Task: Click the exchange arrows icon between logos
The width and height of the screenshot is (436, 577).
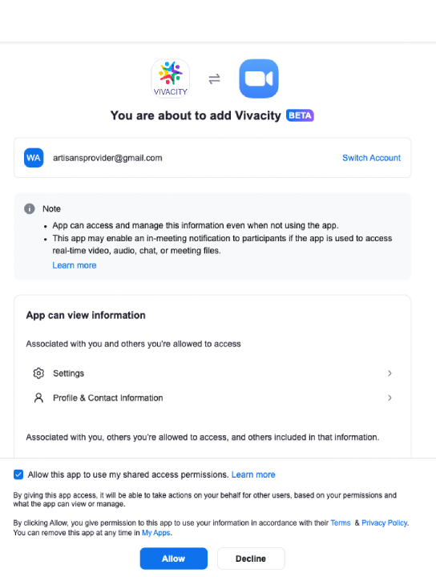Action: coord(214,79)
